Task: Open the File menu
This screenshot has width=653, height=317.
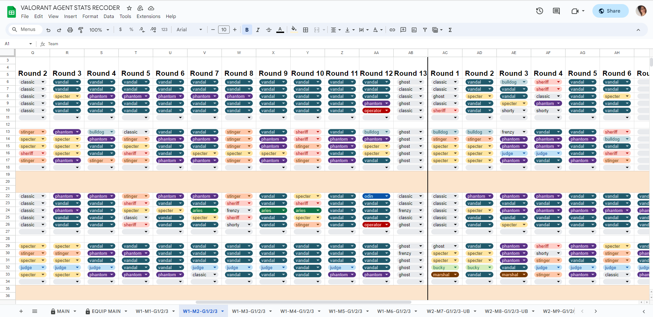Action: [25, 16]
